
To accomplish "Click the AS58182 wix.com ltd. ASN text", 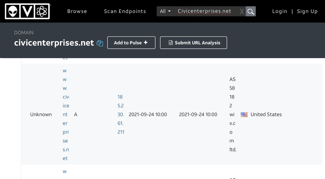I will (232, 114).
